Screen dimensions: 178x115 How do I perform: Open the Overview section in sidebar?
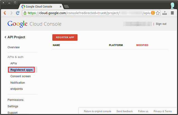pos(14,47)
